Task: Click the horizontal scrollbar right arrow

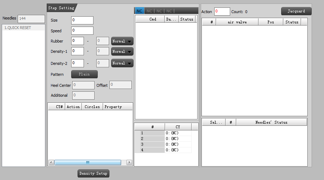Action: [x=129, y=162]
